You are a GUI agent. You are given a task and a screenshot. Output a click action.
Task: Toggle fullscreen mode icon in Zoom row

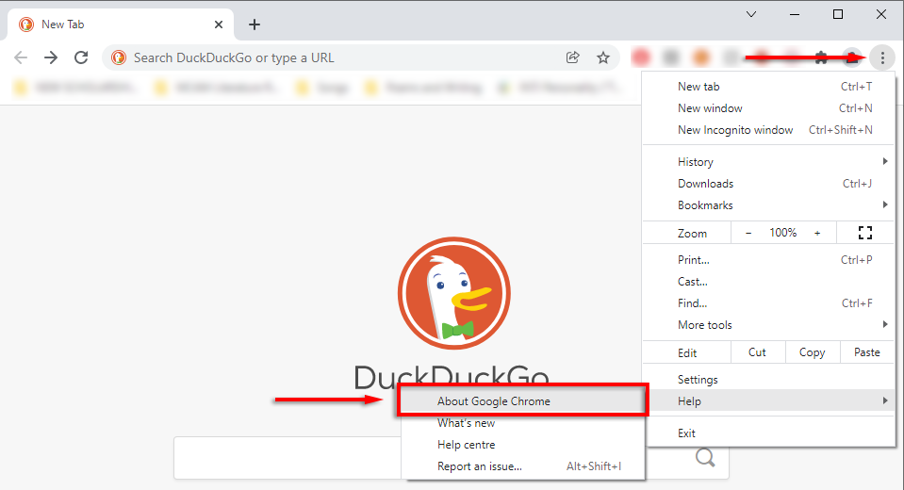tap(864, 233)
